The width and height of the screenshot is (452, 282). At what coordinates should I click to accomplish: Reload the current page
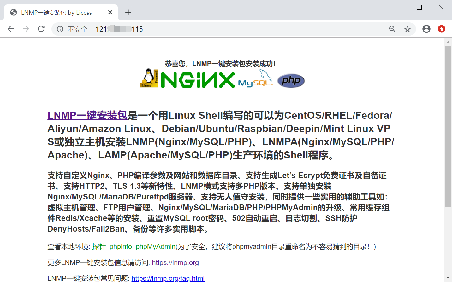click(41, 29)
